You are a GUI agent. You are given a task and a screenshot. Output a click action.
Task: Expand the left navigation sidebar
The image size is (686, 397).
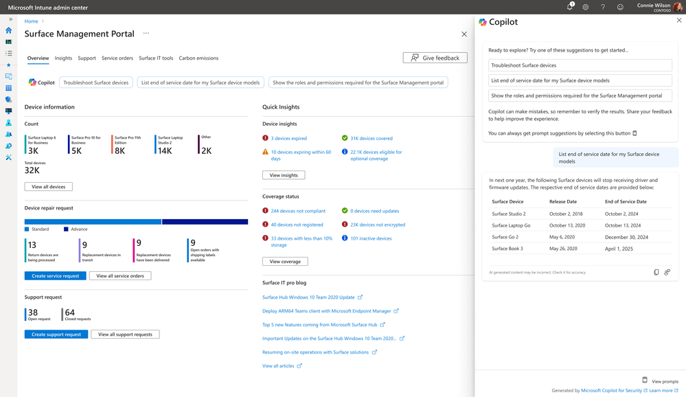tap(10, 19)
